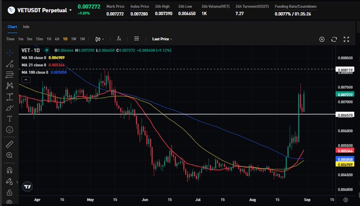Click the Index Price label

[140, 6]
